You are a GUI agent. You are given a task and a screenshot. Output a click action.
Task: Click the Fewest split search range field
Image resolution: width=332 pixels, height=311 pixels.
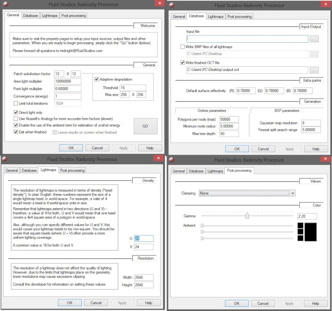click(311, 130)
